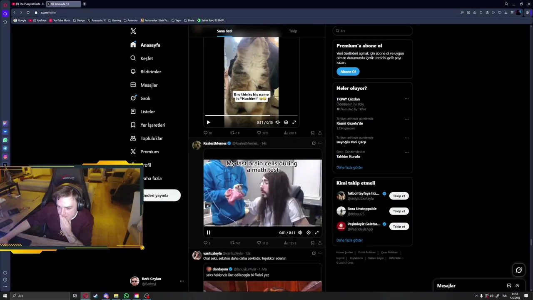This screenshot has height=300, width=533.
Task: Open Grok icon on vantuzleyla post
Action: 314,253
